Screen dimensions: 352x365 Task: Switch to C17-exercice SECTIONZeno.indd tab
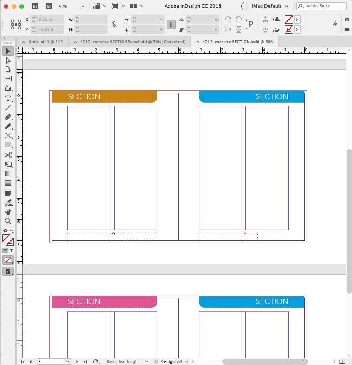(x=133, y=42)
